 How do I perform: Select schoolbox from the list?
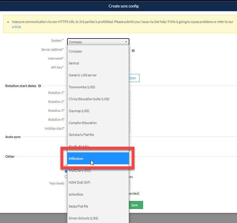pos(98,194)
